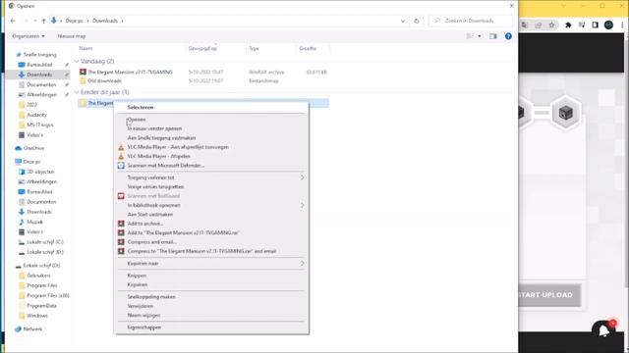Open Muziek in the sidebar
The height and width of the screenshot is (353, 629).
click(34, 222)
